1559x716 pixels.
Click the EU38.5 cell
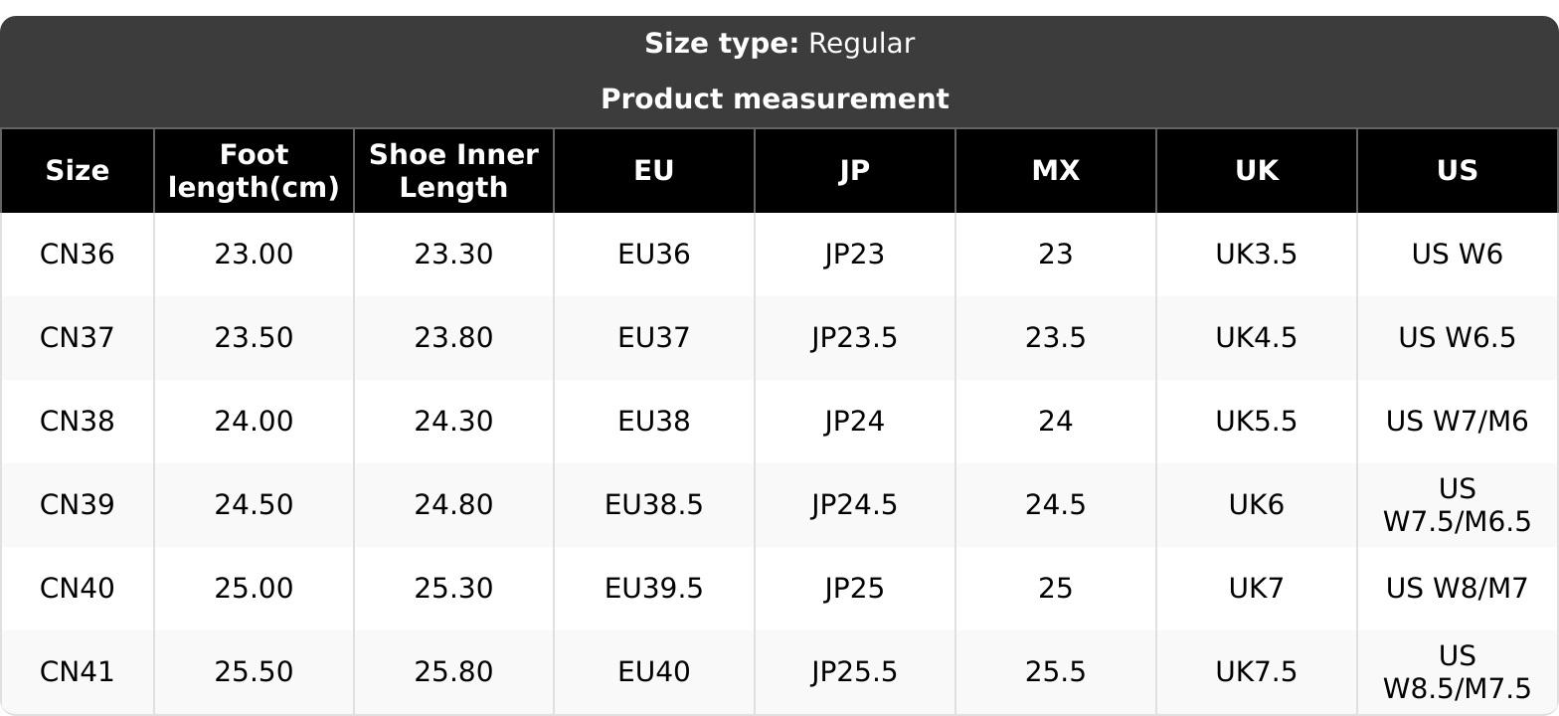654,505
